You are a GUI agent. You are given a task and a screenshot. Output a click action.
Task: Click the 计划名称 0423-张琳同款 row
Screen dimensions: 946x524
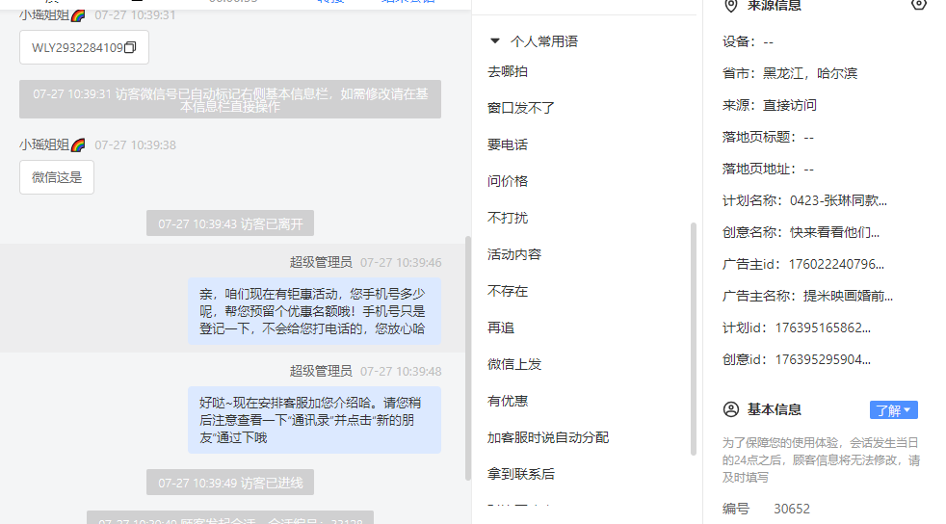(804, 200)
